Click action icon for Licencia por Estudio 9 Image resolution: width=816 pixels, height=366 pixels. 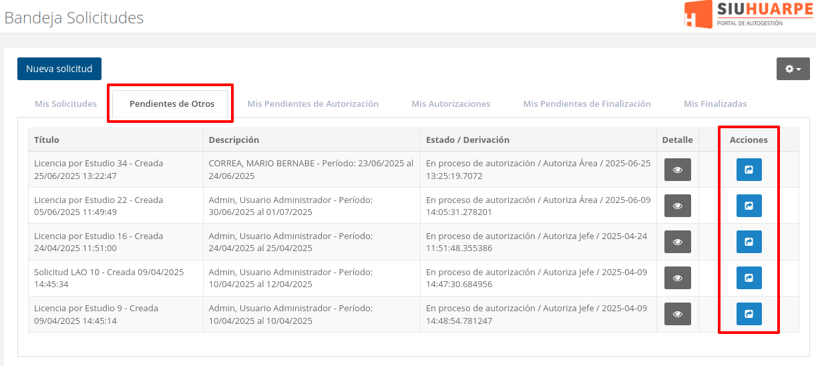tap(749, 314)
